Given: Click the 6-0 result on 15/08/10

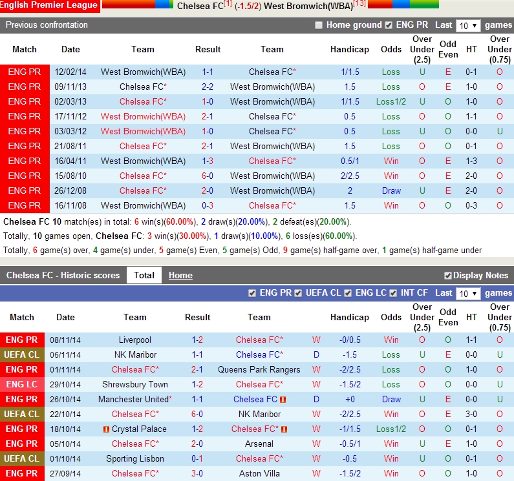Looking at the screenshot, I should pyautogui.click(x=208, y=176).
